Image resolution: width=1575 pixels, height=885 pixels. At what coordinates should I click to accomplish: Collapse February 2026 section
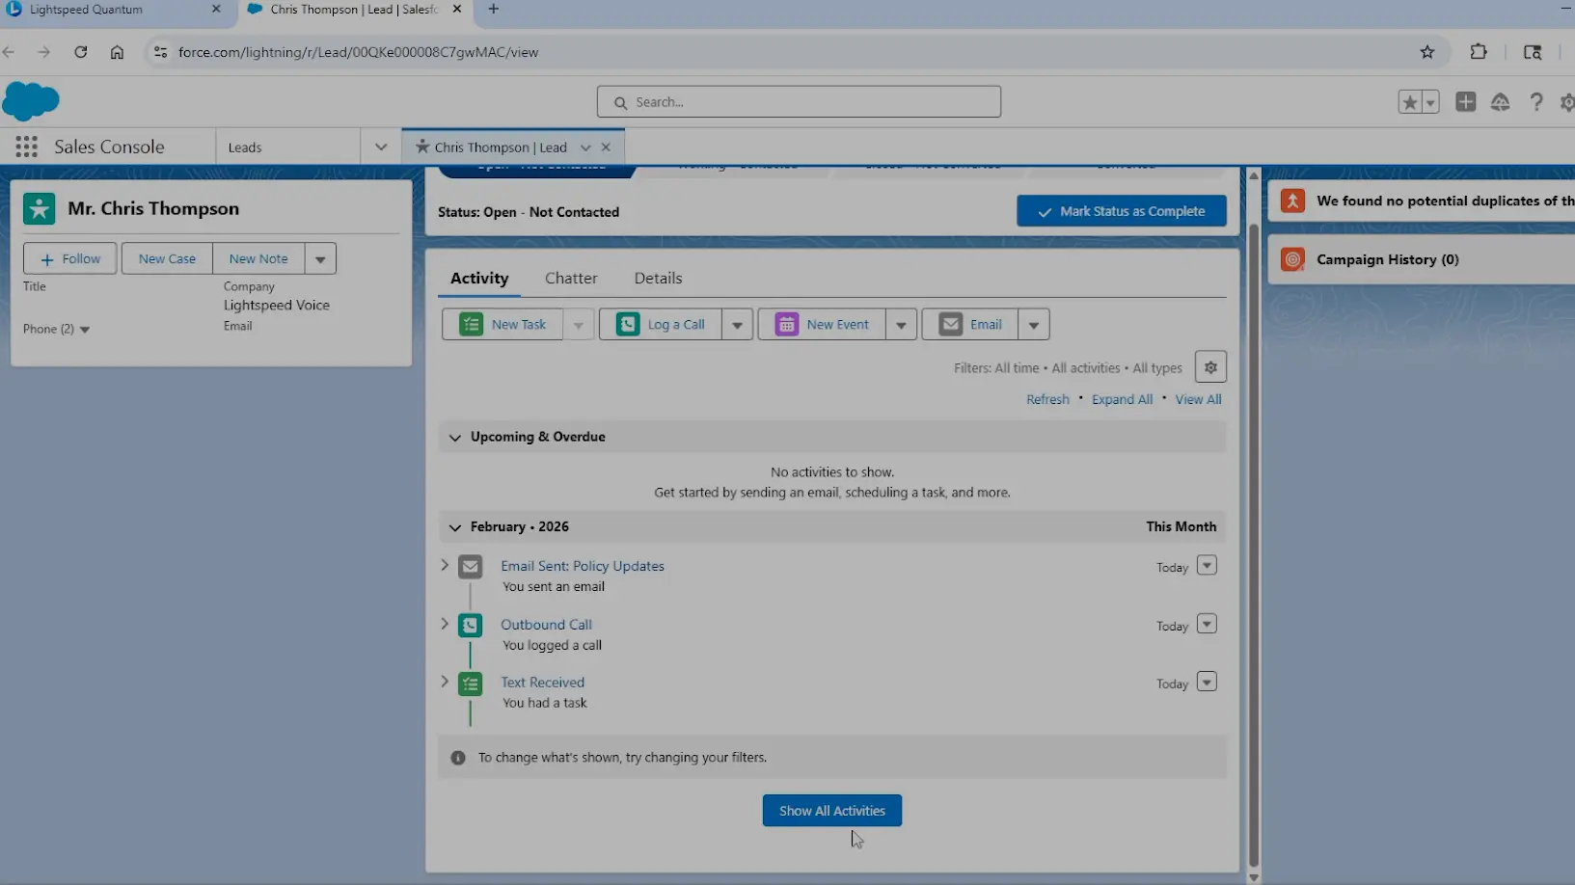[x=455, y=527]
